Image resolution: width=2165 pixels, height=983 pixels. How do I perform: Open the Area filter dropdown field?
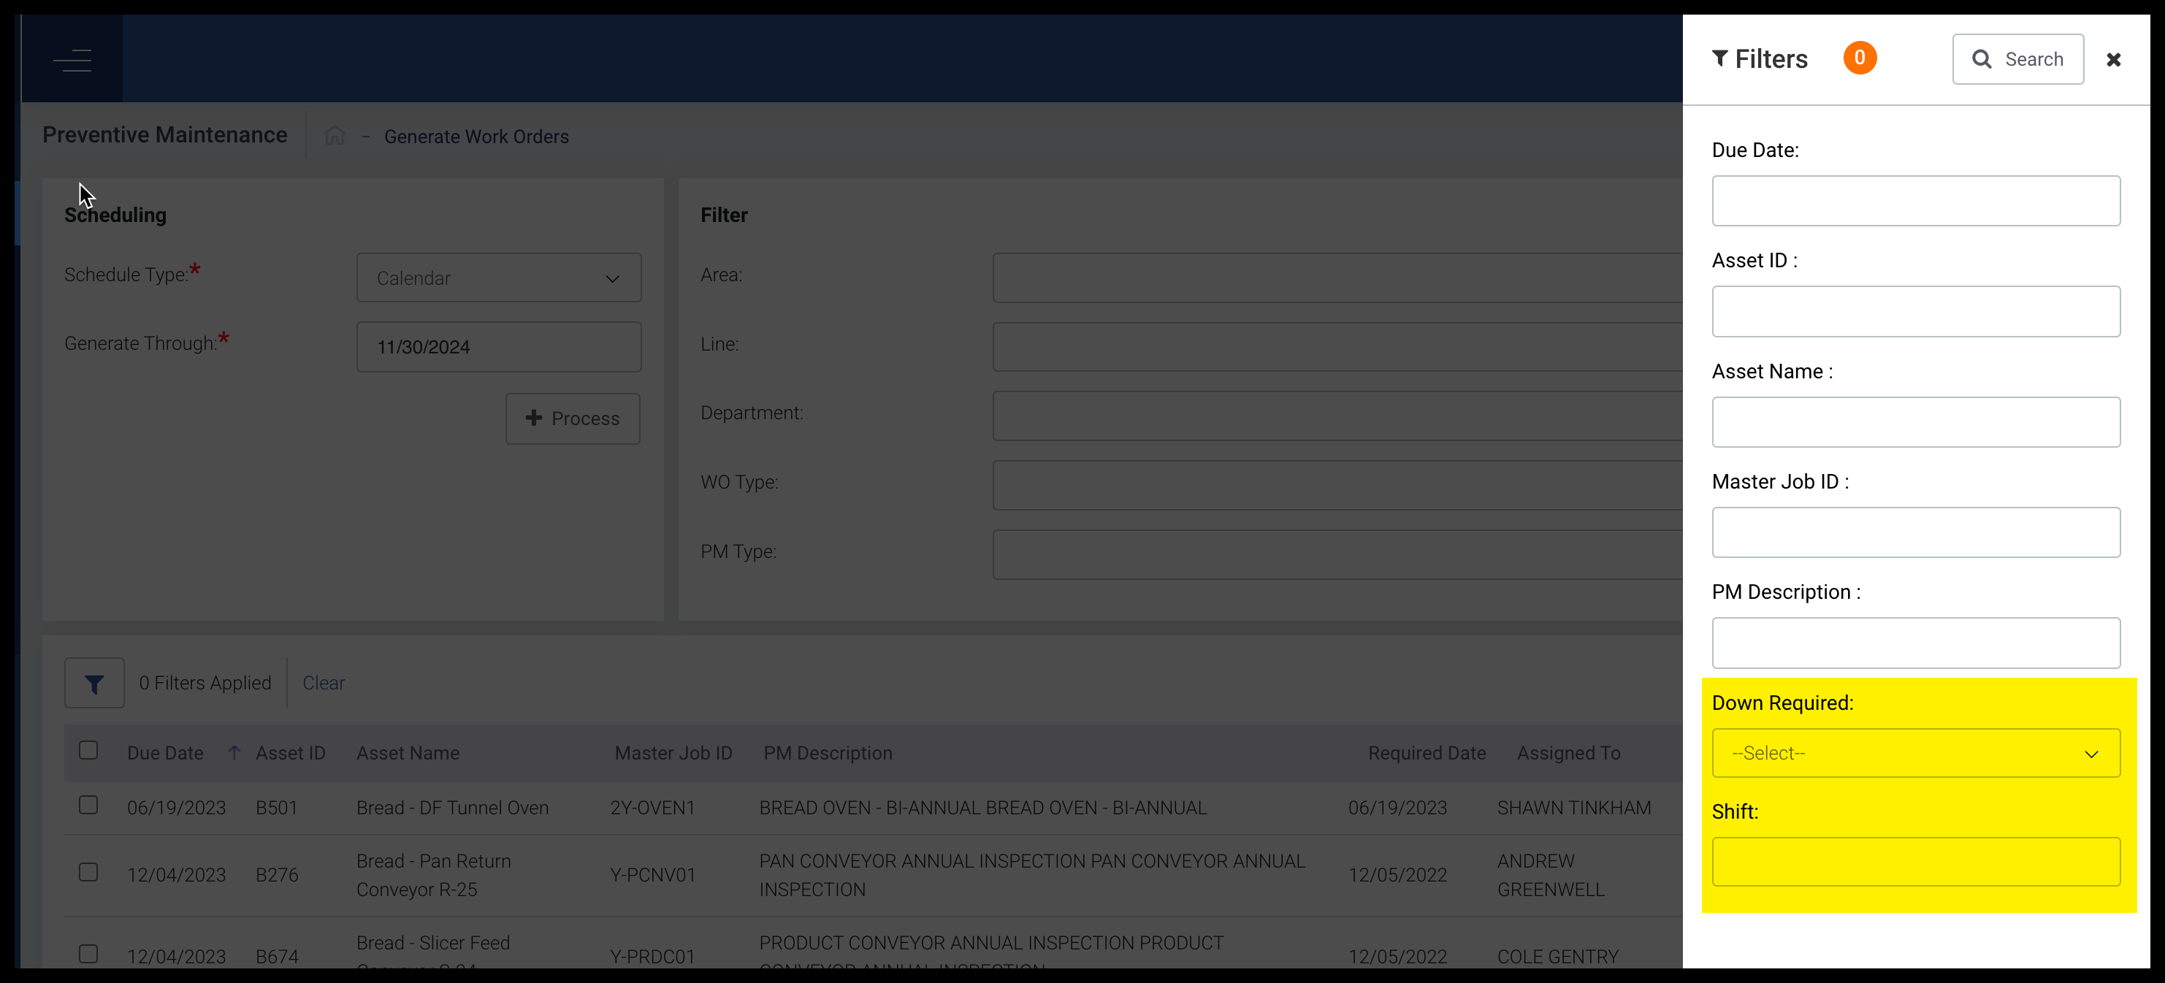(x=1336, y=278)
